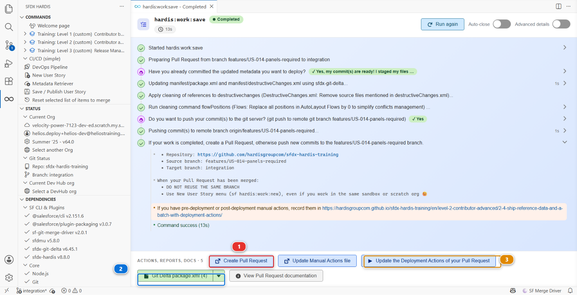Open editor more actions ellipsis
Viewport: 577px width, 295px height.
pyautogui.click(x=568, y=6)
